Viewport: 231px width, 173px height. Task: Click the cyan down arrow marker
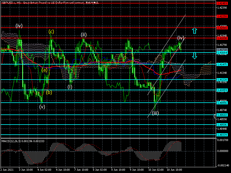click(195, 56)
